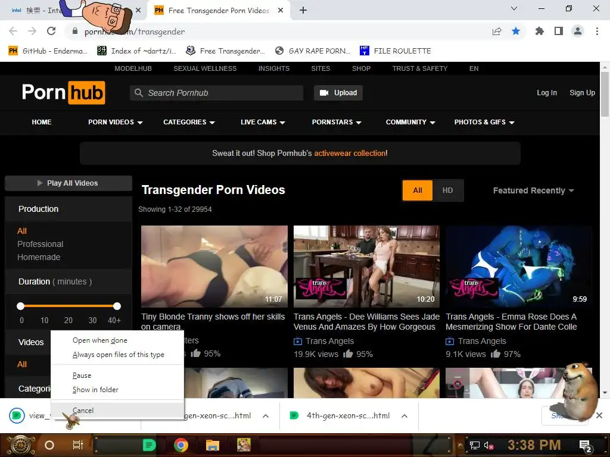The image size is (610, 457).
Task: Click the Sign Up link
Action: [x=582, y=93]
